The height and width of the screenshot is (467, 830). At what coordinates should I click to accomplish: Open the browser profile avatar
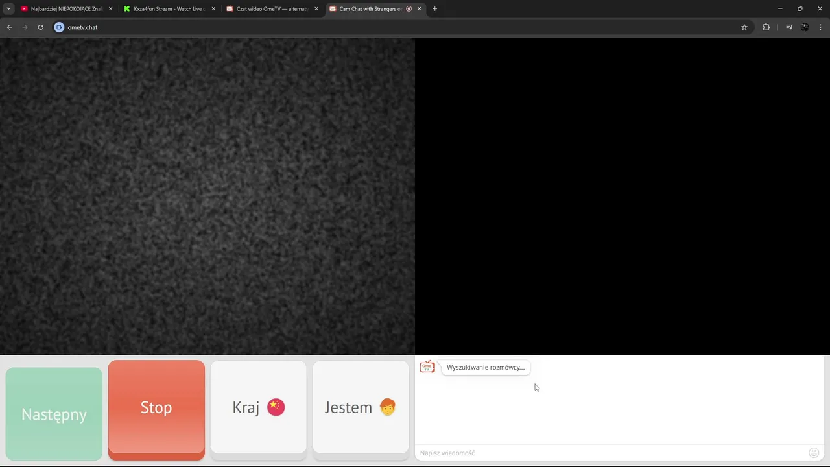click(805, 27)
